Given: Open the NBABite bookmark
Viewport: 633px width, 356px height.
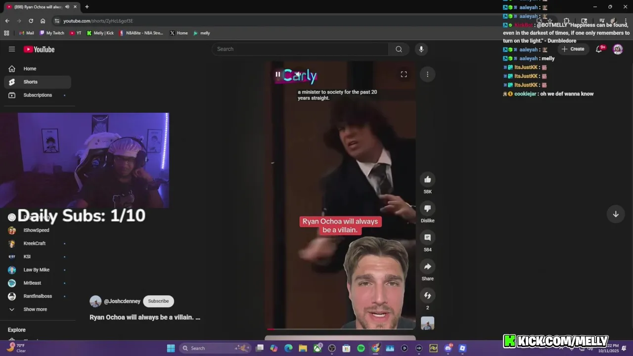Looking at the screenshot, I should click(x=141, y=33).
